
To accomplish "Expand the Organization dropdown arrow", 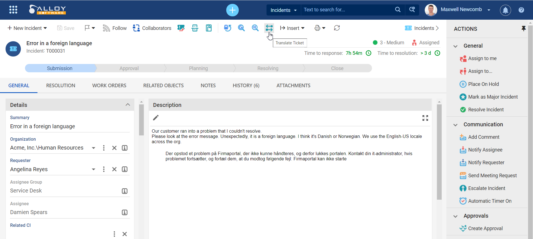I will (94, 148).
